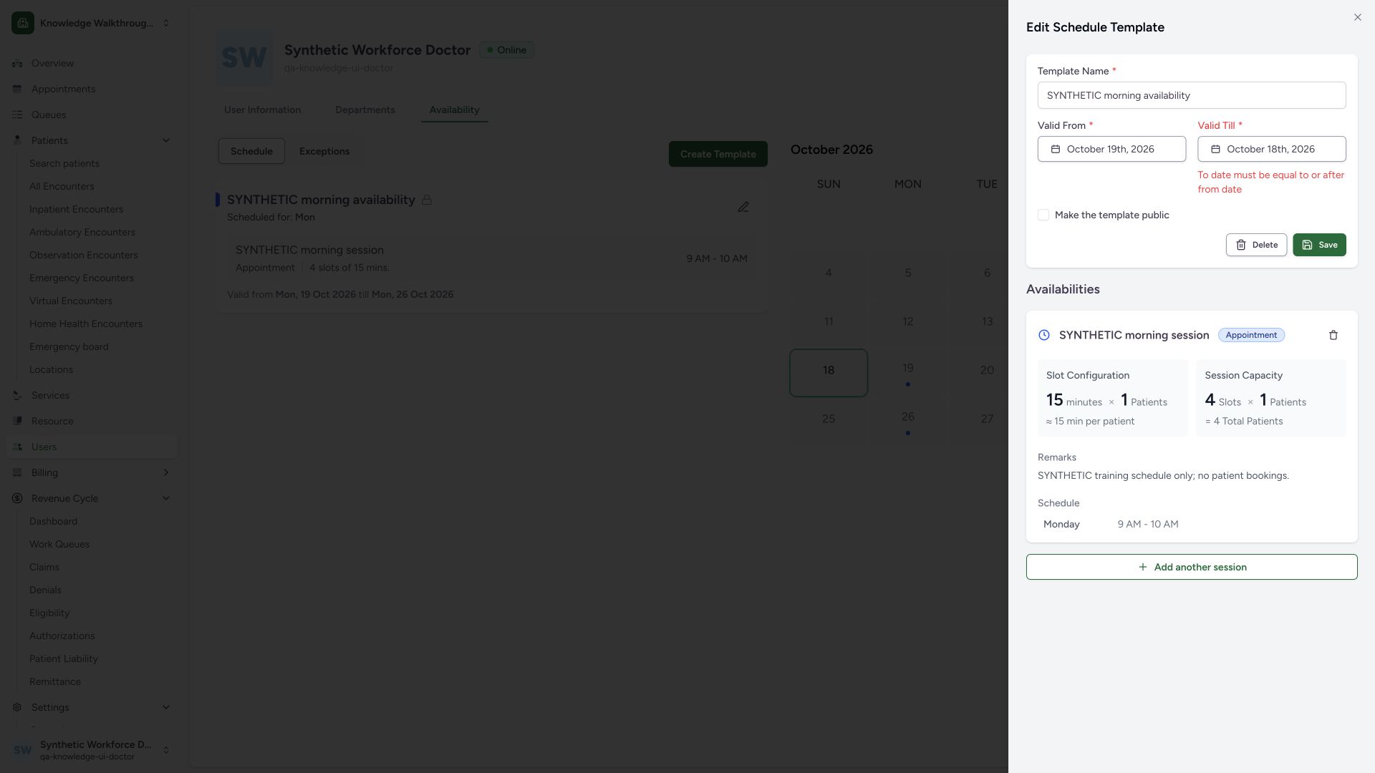1375x773 pixels.
Task: Expand the Billing sidebar section
Action: tap(166, 472)
